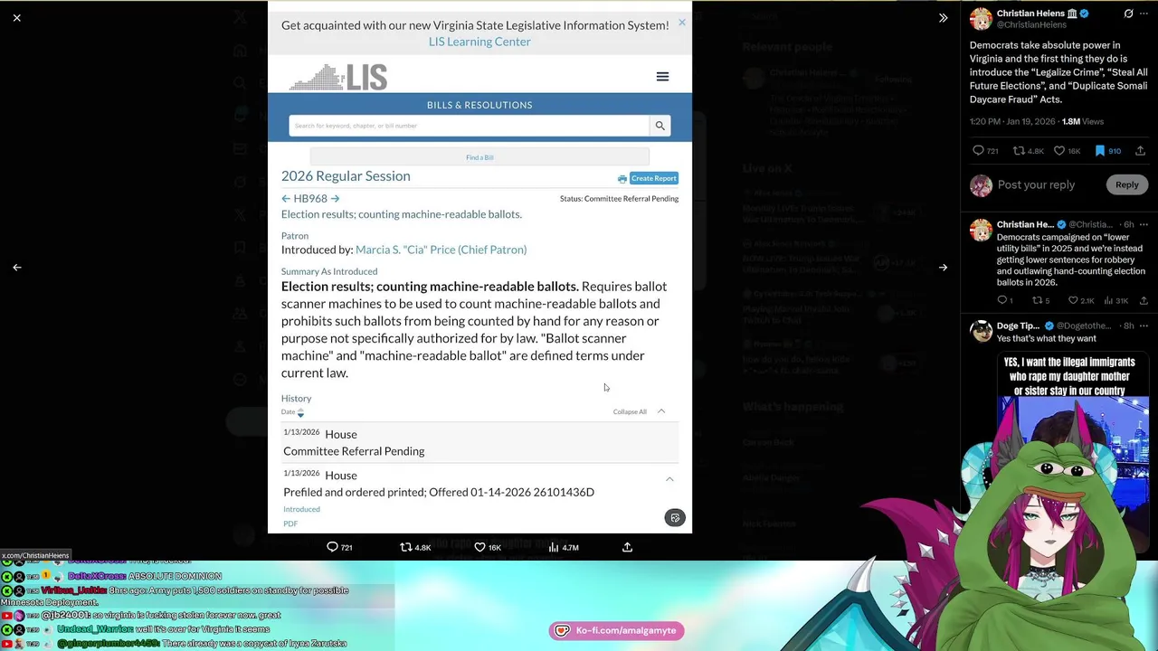
Task: Click Collapse All in the History section
Action: point(630,411)
